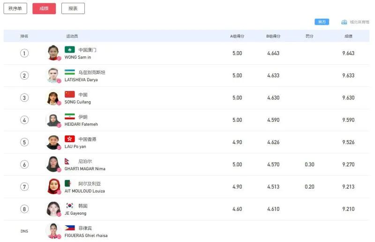Click the Macau flag icon
375x242 pixels.
click(x=70, y=50)
